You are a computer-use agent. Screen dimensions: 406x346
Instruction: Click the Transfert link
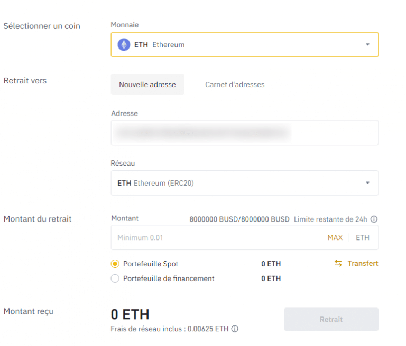pos(363,263)
